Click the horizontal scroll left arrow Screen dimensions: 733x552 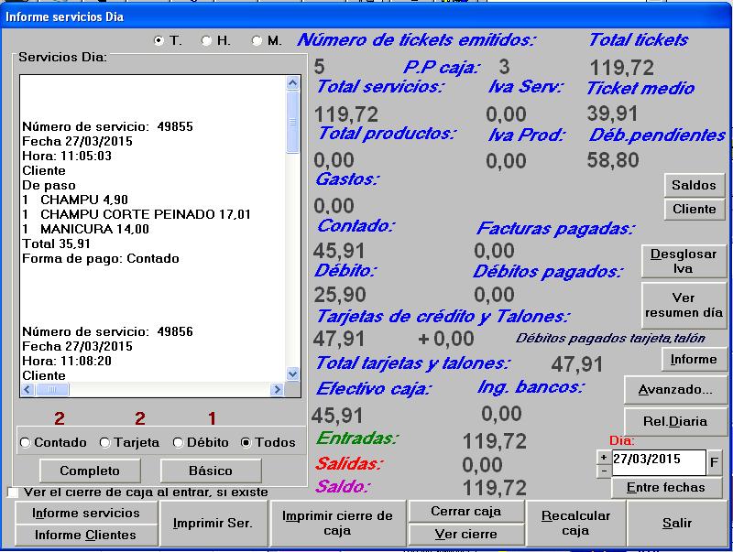[27, 389]
